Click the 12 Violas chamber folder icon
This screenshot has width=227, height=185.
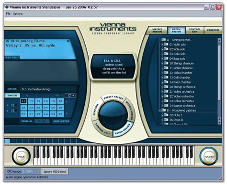166,73
